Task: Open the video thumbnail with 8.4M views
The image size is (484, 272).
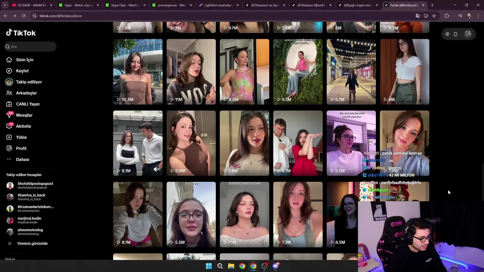Action: 244,71
